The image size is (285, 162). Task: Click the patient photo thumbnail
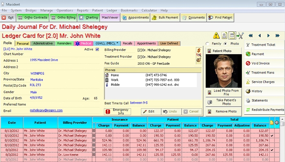[x=225, y=70]
